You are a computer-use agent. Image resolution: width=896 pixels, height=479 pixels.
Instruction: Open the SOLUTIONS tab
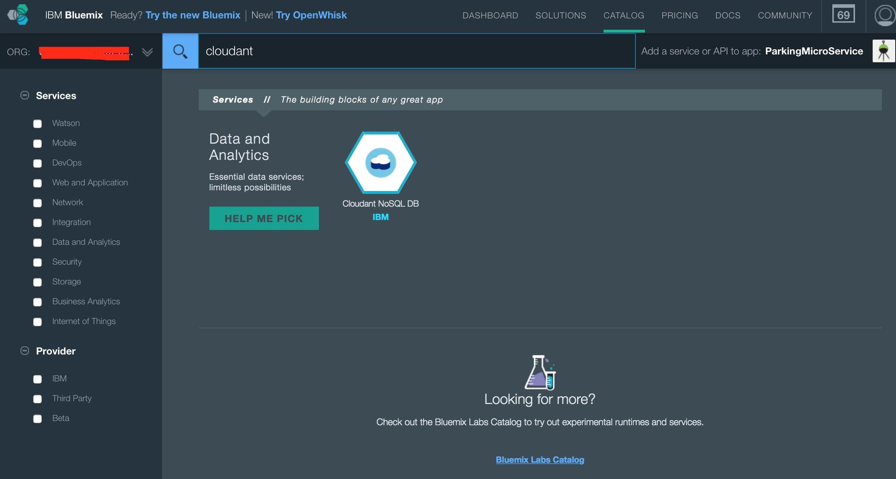coord(561,15)
